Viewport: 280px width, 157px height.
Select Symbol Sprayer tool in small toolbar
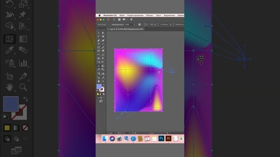point(98,74)
